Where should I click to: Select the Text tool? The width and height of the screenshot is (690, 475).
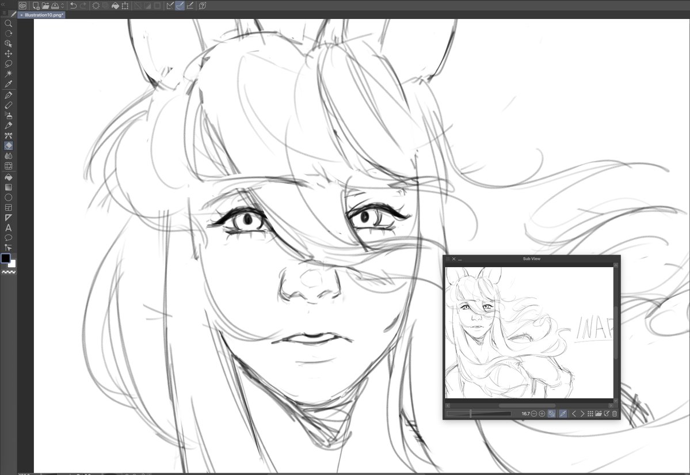tap(8, 228)
